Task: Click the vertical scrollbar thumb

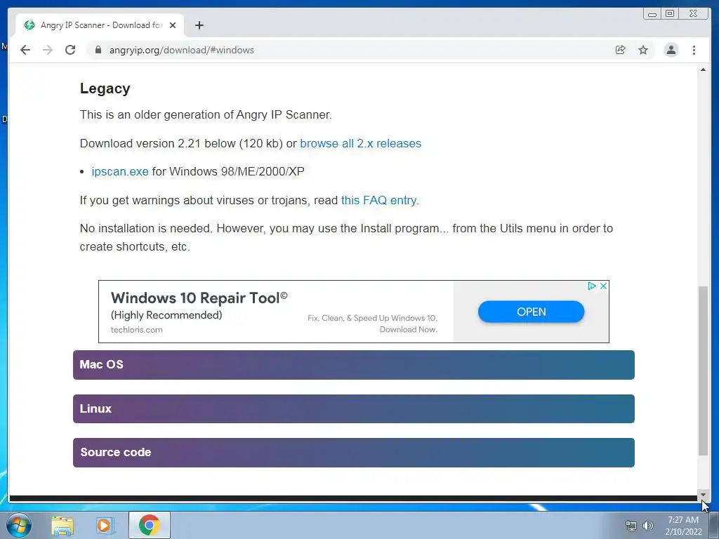Action: coord(703,371)
